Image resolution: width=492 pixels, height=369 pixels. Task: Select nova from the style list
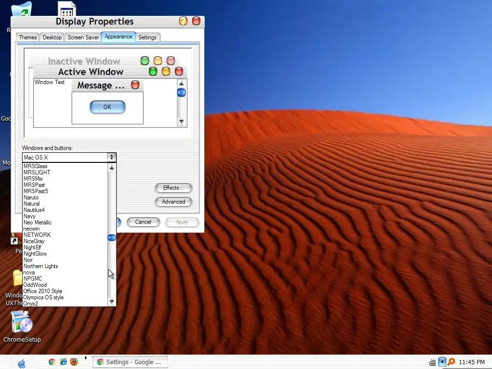[65, 273]
